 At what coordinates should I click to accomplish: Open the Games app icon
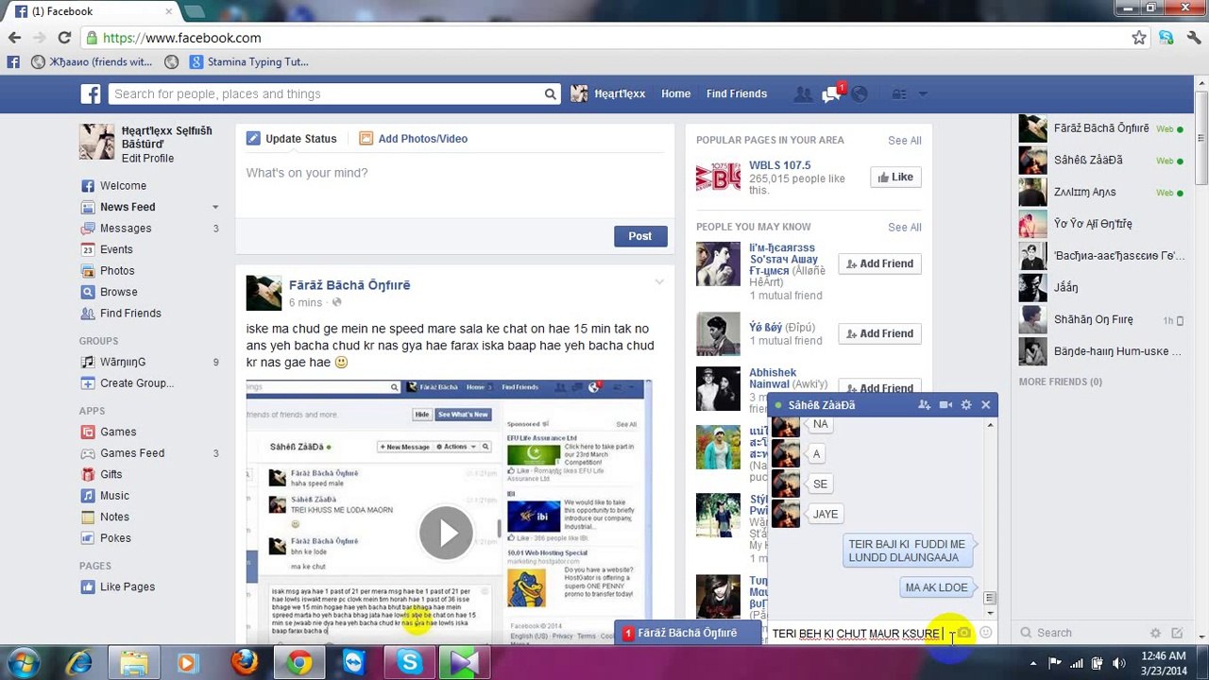click(88, 432)
